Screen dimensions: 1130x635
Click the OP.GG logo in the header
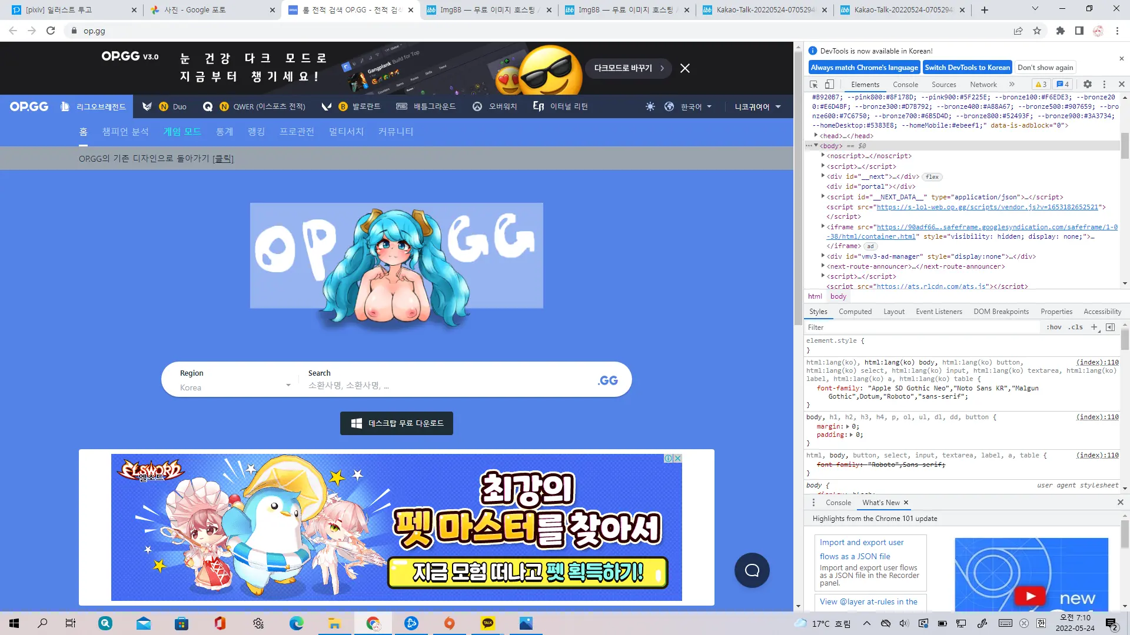(x=29, y=106)
